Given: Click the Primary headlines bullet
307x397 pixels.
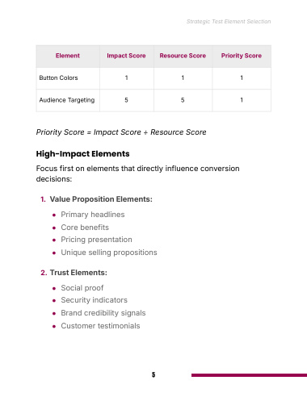Looking at the screenshot, I should [93, 215].
